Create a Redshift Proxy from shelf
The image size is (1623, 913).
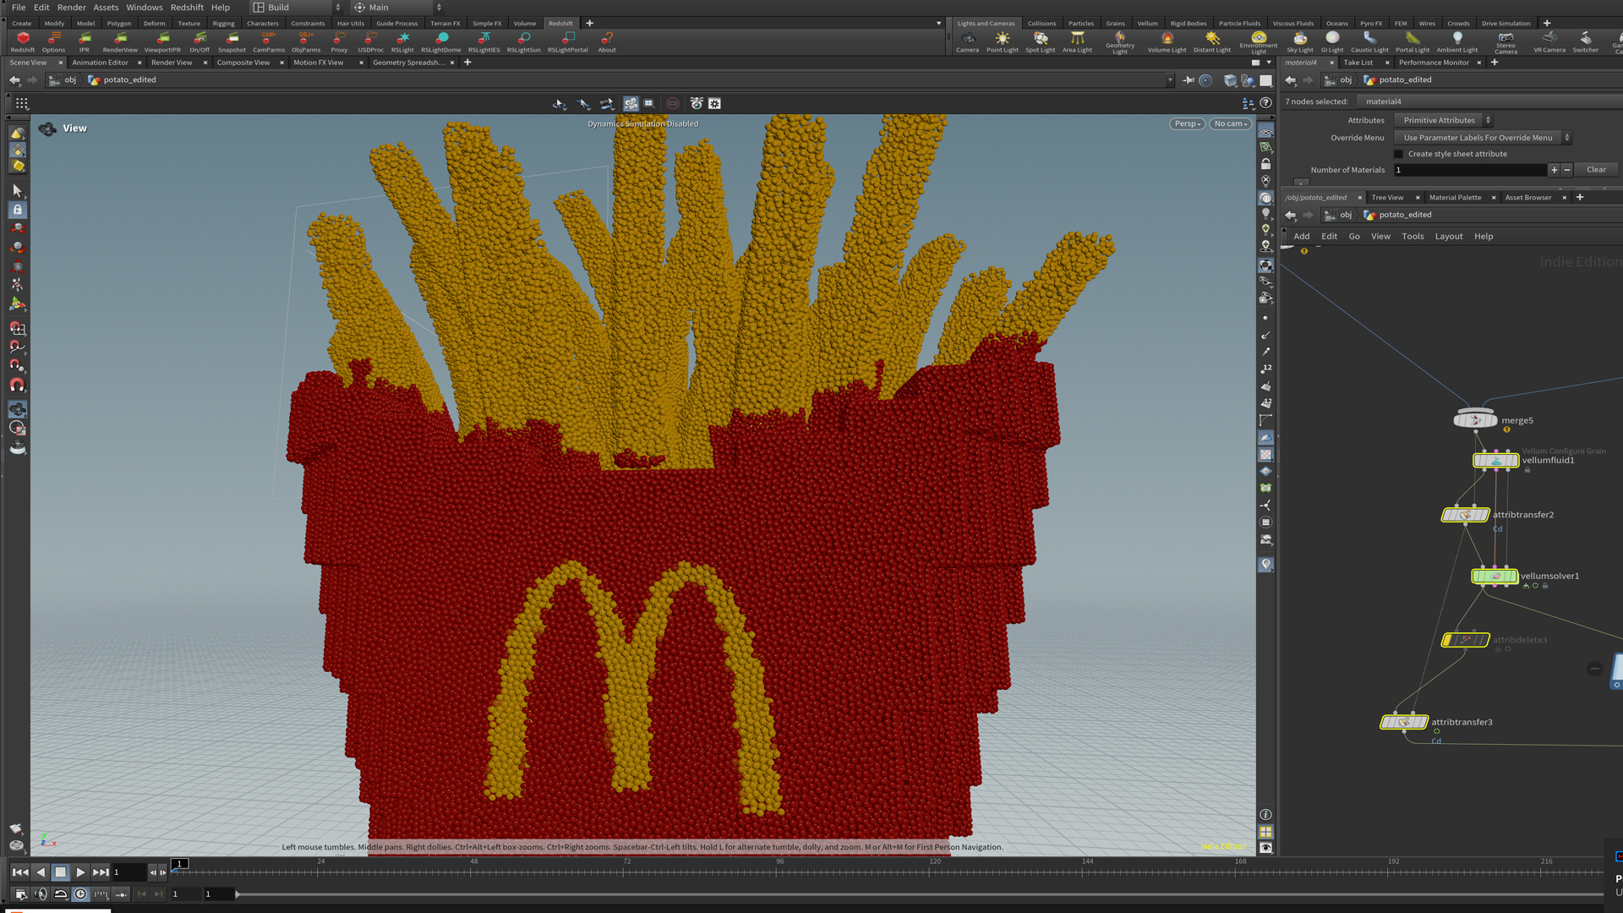pyautogui.click(x=339, y=42)
